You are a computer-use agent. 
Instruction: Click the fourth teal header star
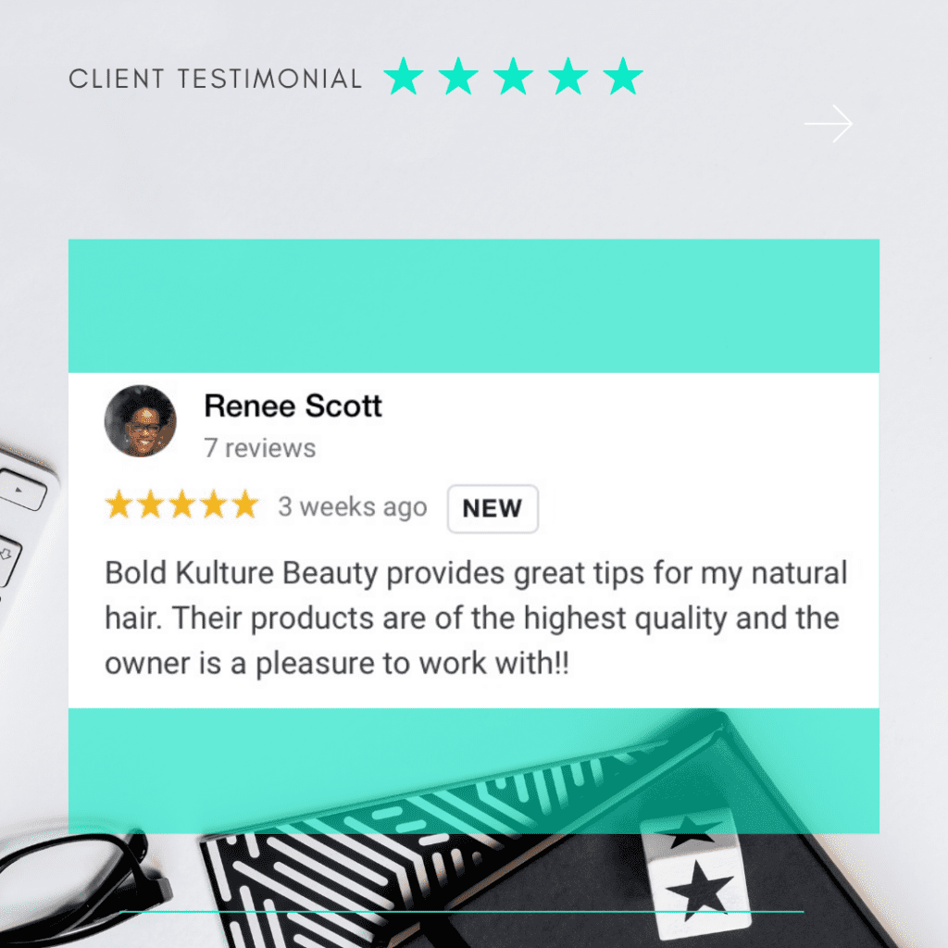(x=568, y=76)
